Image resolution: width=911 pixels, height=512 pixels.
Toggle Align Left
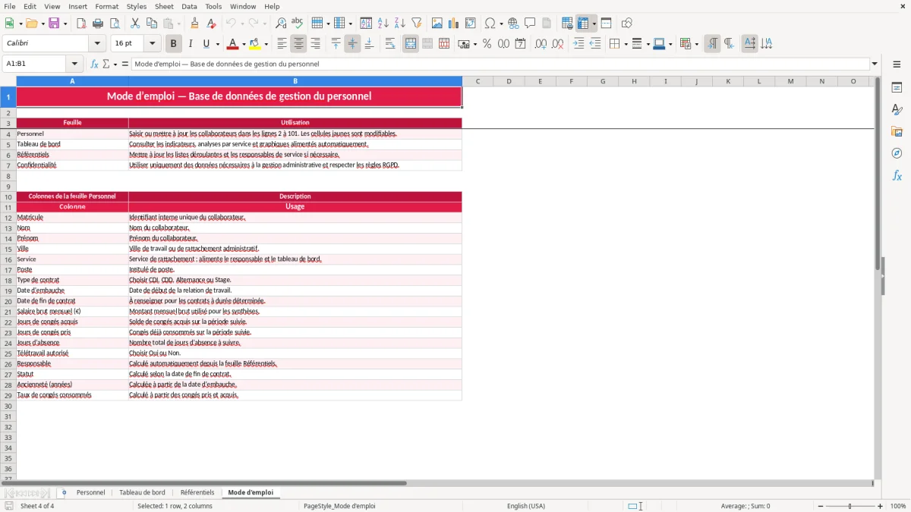(282, 44)
